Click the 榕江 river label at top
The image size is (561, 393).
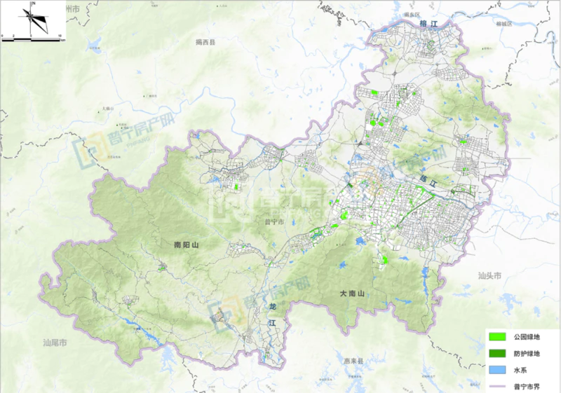(428, 24)
